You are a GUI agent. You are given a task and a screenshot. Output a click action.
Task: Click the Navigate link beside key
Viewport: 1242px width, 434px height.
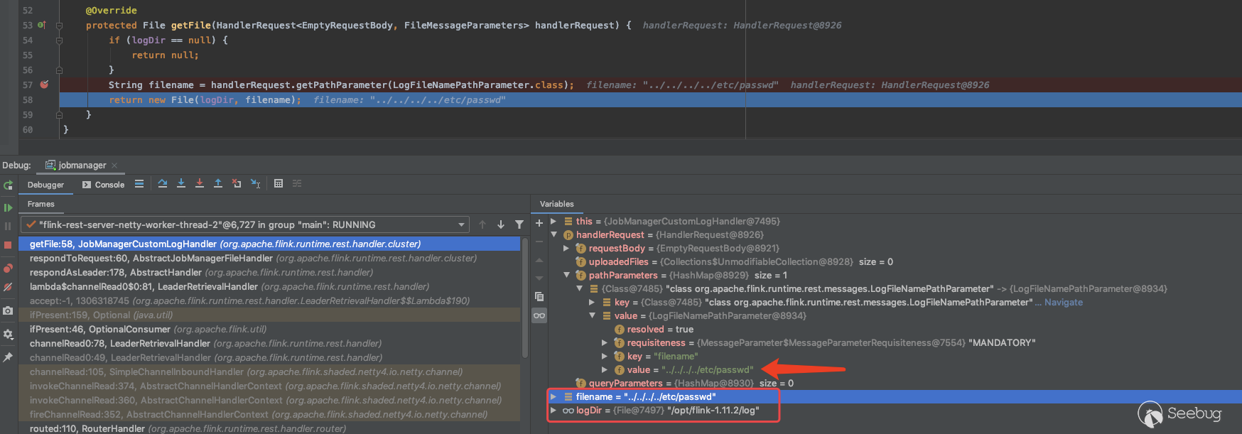point(1063,302)
